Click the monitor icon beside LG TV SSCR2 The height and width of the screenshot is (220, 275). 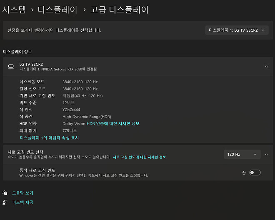point(11,67)
